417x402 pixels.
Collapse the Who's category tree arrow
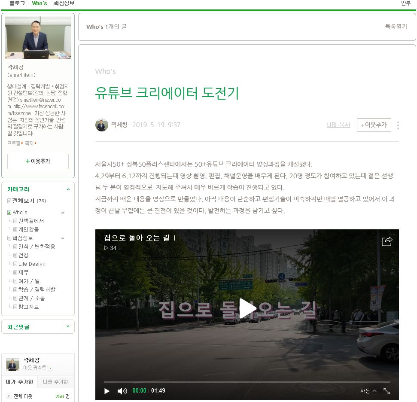click(x=63, y=213)
